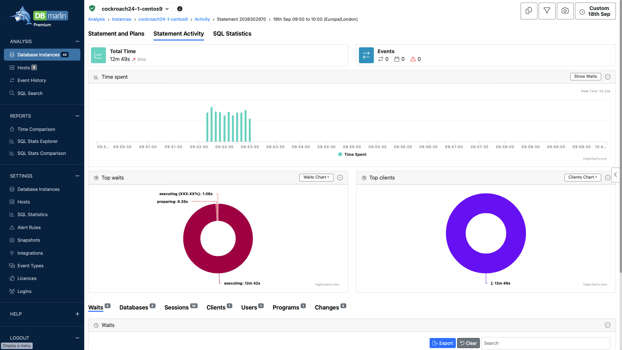Open the cockroach24-1-centos9 instance selector
Screen dimensions: 622x350
click(x=135, y=9)
